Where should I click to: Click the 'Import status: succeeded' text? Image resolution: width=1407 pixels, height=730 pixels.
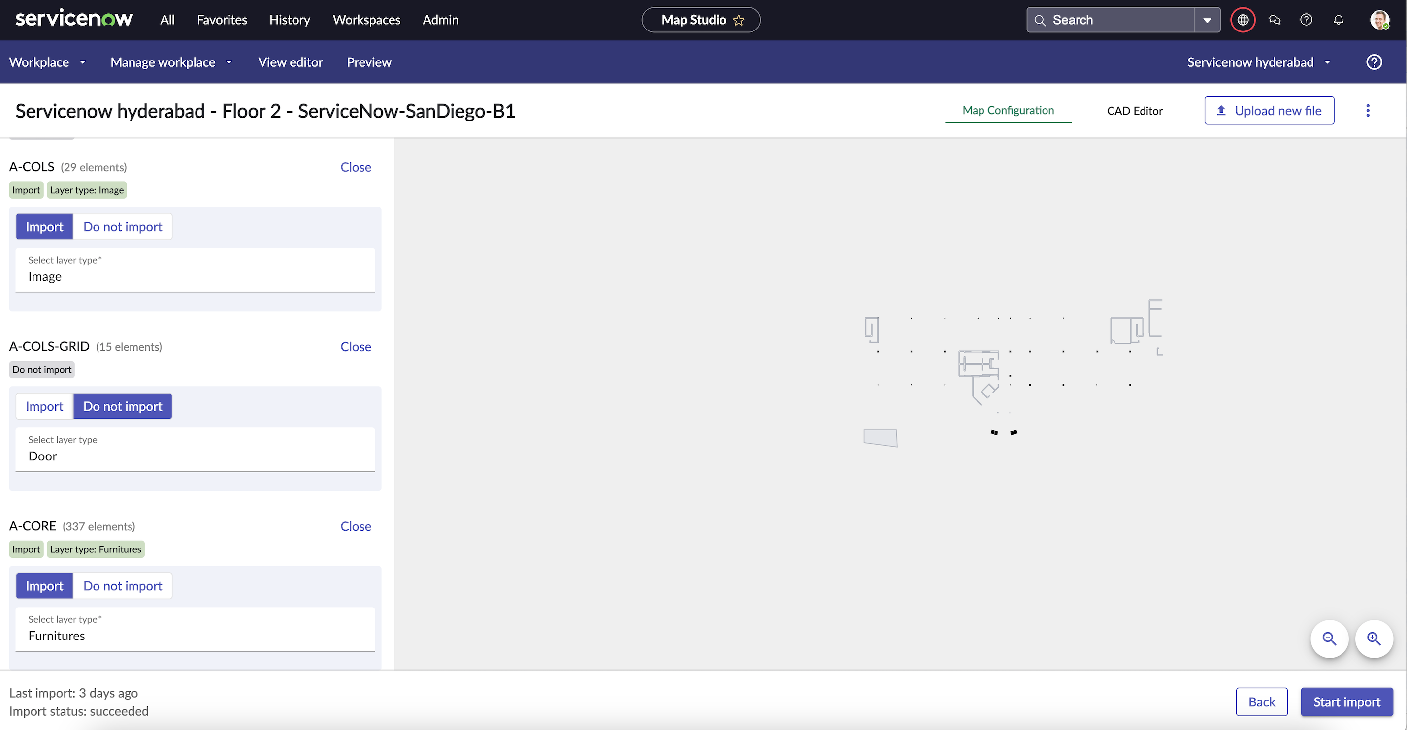pyautogui.click(x=79, y=711)
